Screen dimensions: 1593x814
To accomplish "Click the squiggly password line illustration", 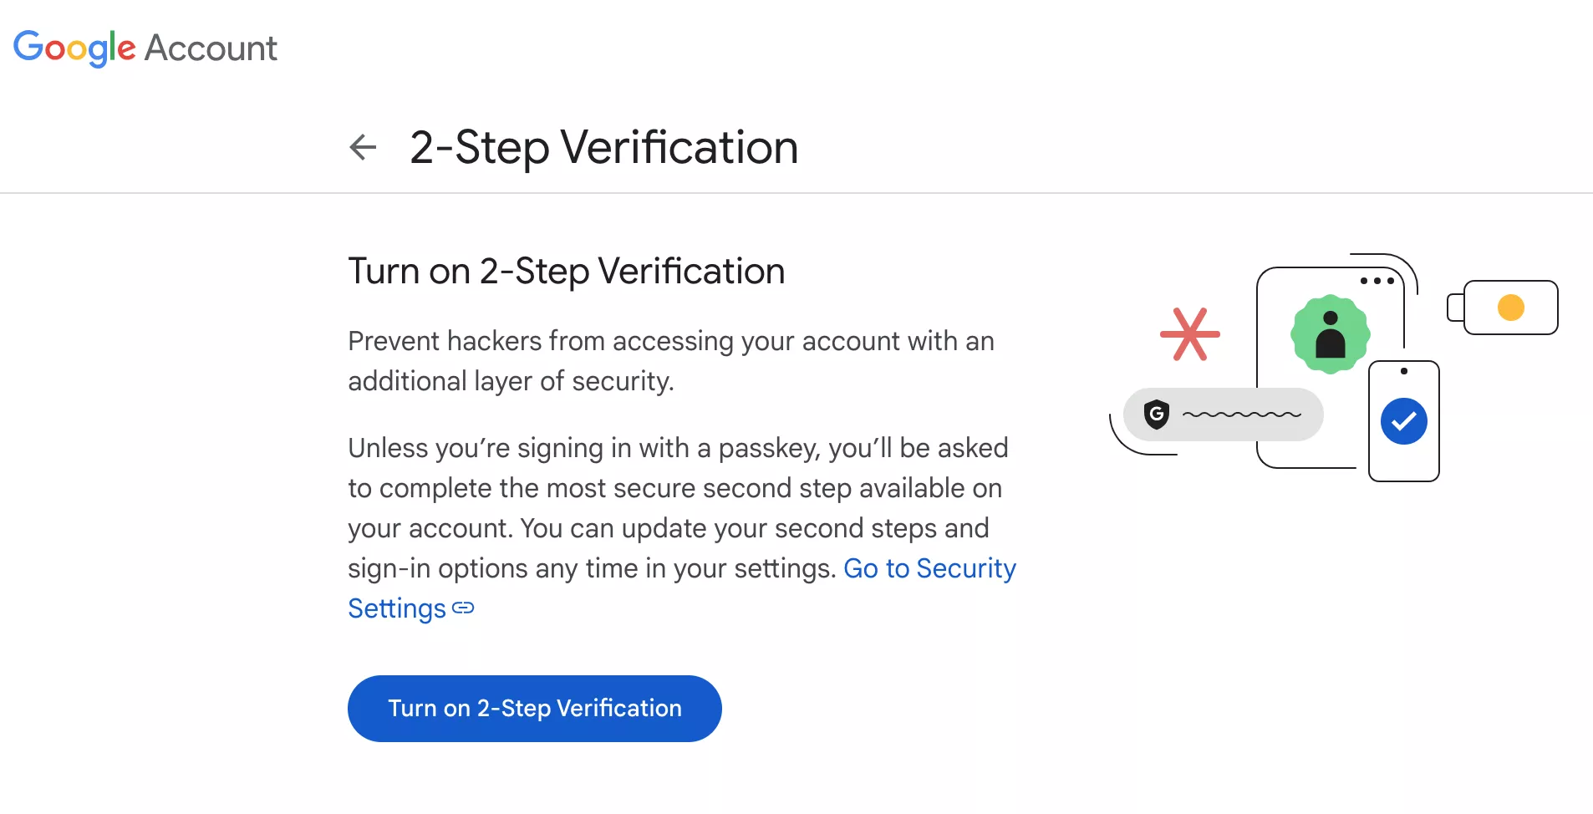I will coord(1241,414).
